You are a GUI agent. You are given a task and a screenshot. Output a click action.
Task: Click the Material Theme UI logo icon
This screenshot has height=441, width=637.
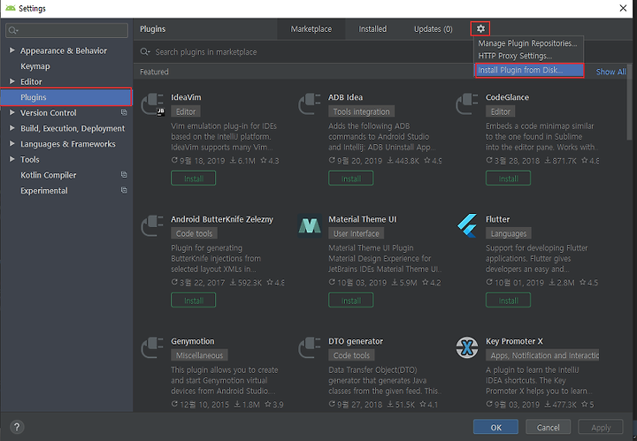point(310,226)
